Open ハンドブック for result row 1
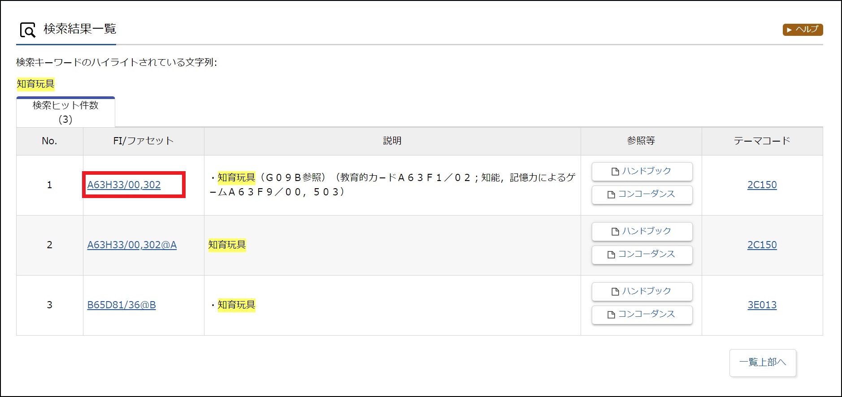The width and height of the screenshot is (842, 397). (642, 171)
